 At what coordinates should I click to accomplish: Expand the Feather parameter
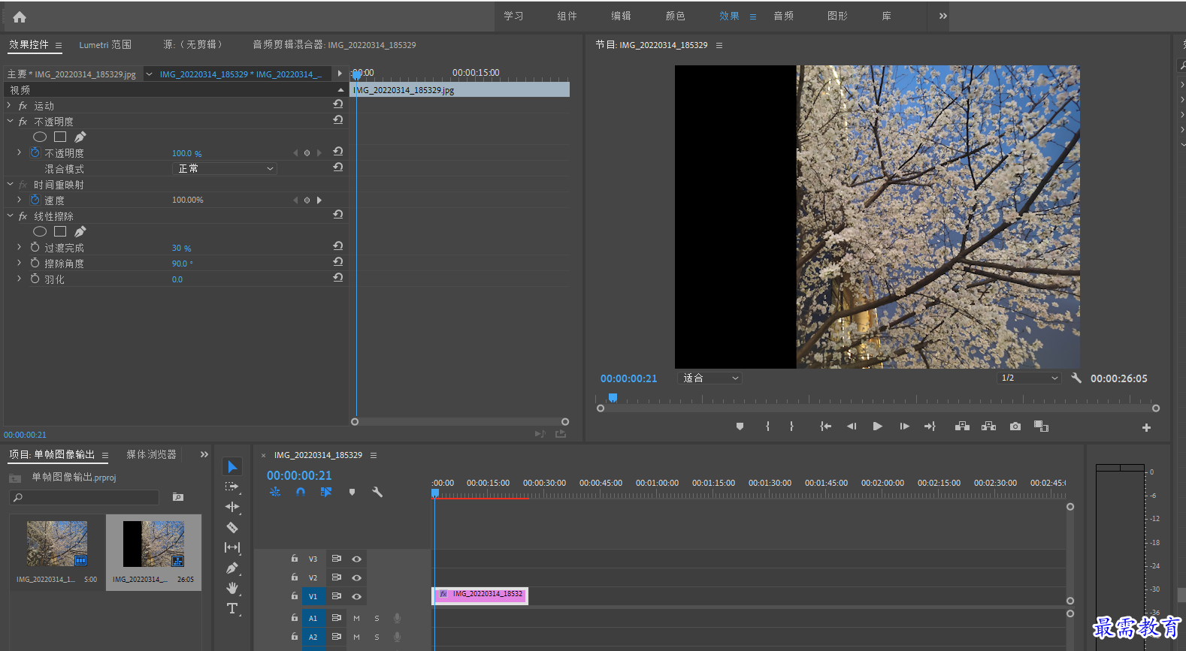[x=19, y=279]
